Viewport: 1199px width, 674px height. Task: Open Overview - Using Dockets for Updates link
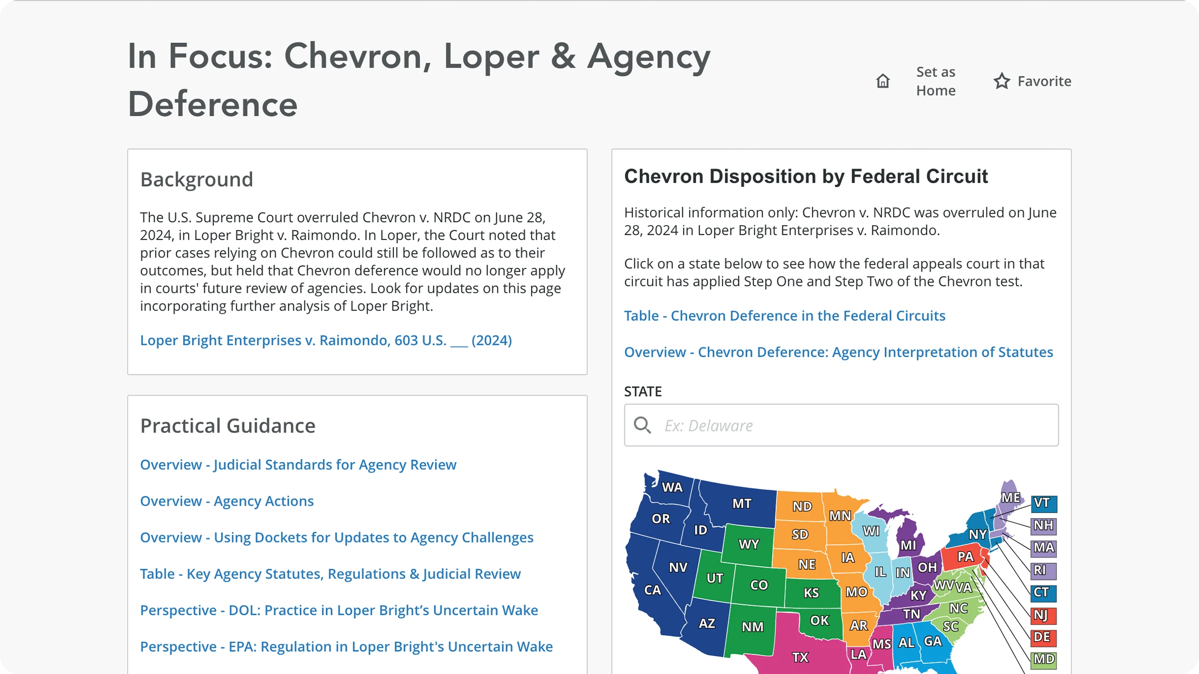click(336, 537)
